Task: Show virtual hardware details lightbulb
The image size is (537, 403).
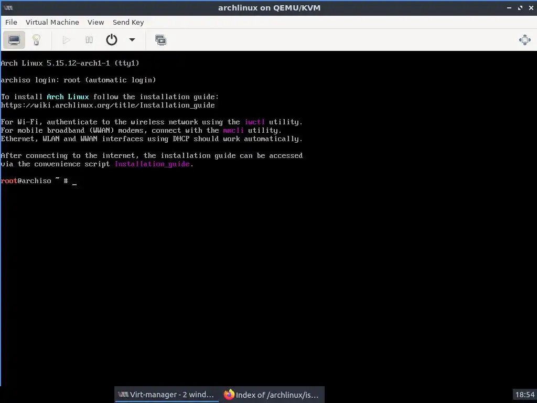Action: point(36,40)
